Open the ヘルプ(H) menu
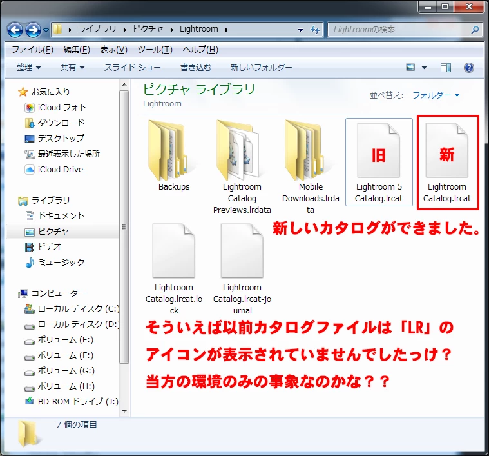The height and width of the screenshot is (456, 489). (200, 50)
